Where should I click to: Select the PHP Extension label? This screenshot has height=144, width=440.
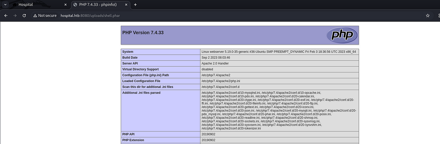click(160, 140)
